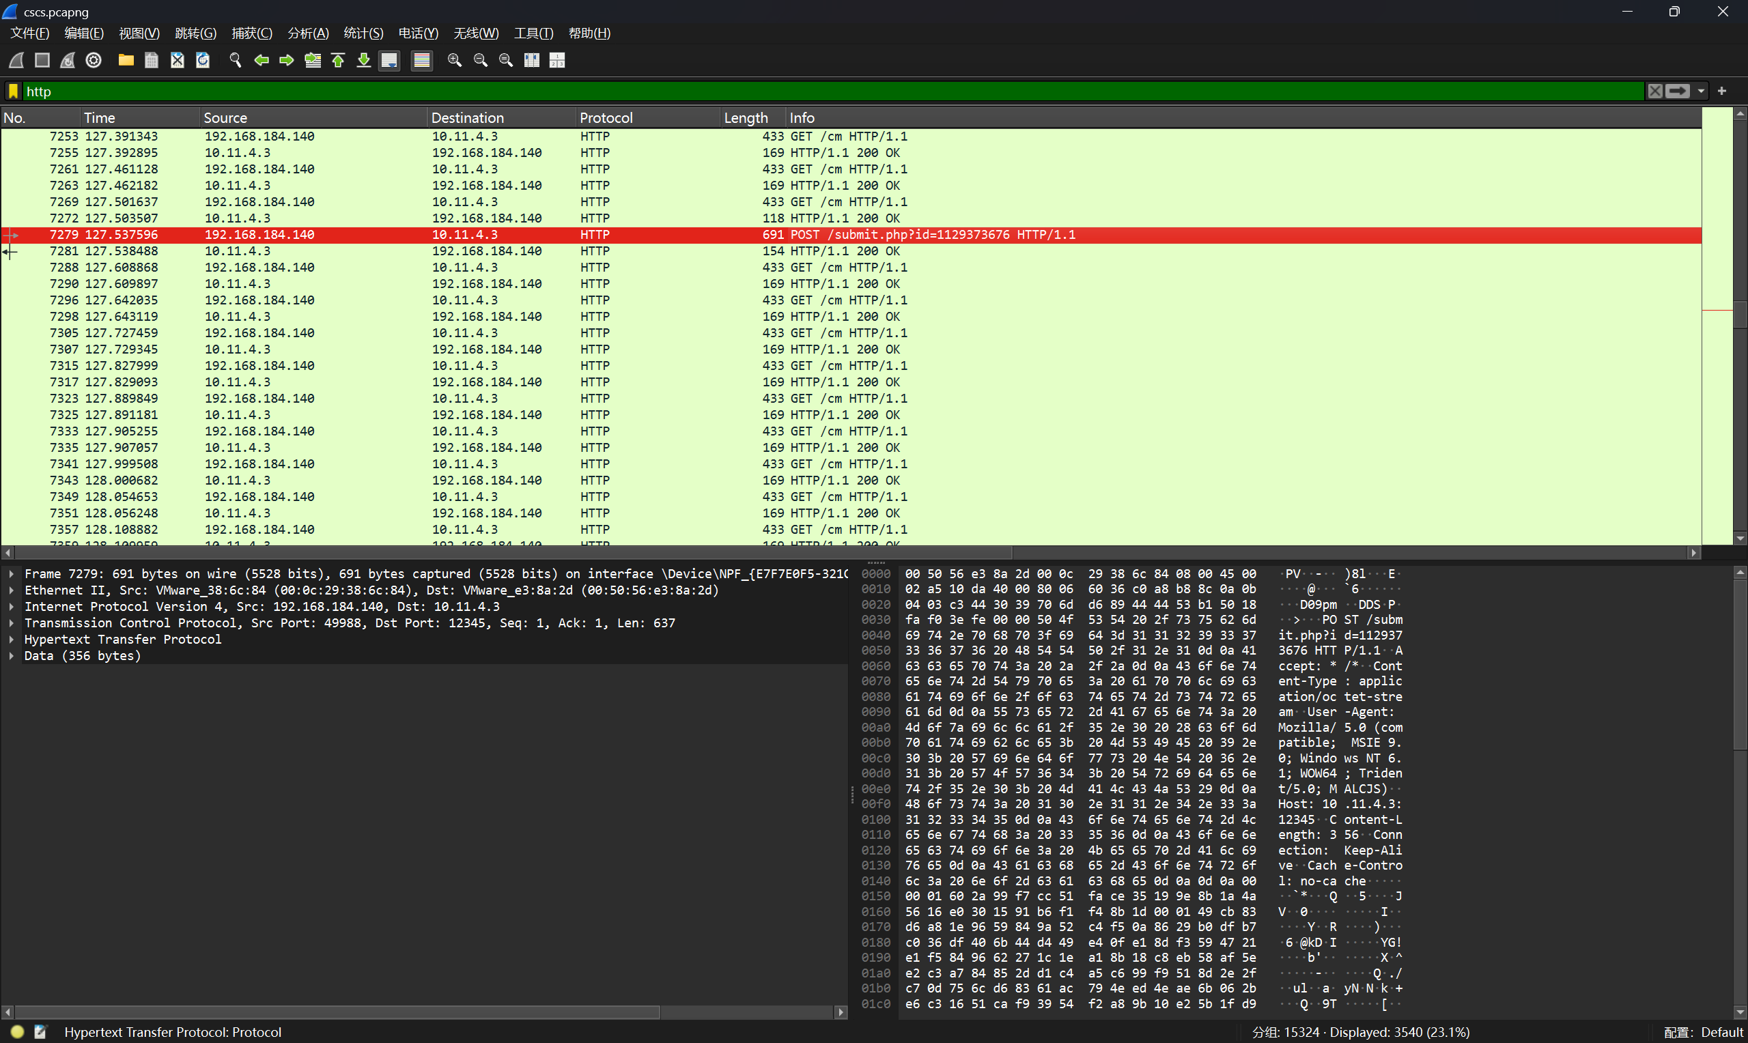Add a filter button with plus
This screenshot has width=1748, height=1043.
pos(1722,91)
